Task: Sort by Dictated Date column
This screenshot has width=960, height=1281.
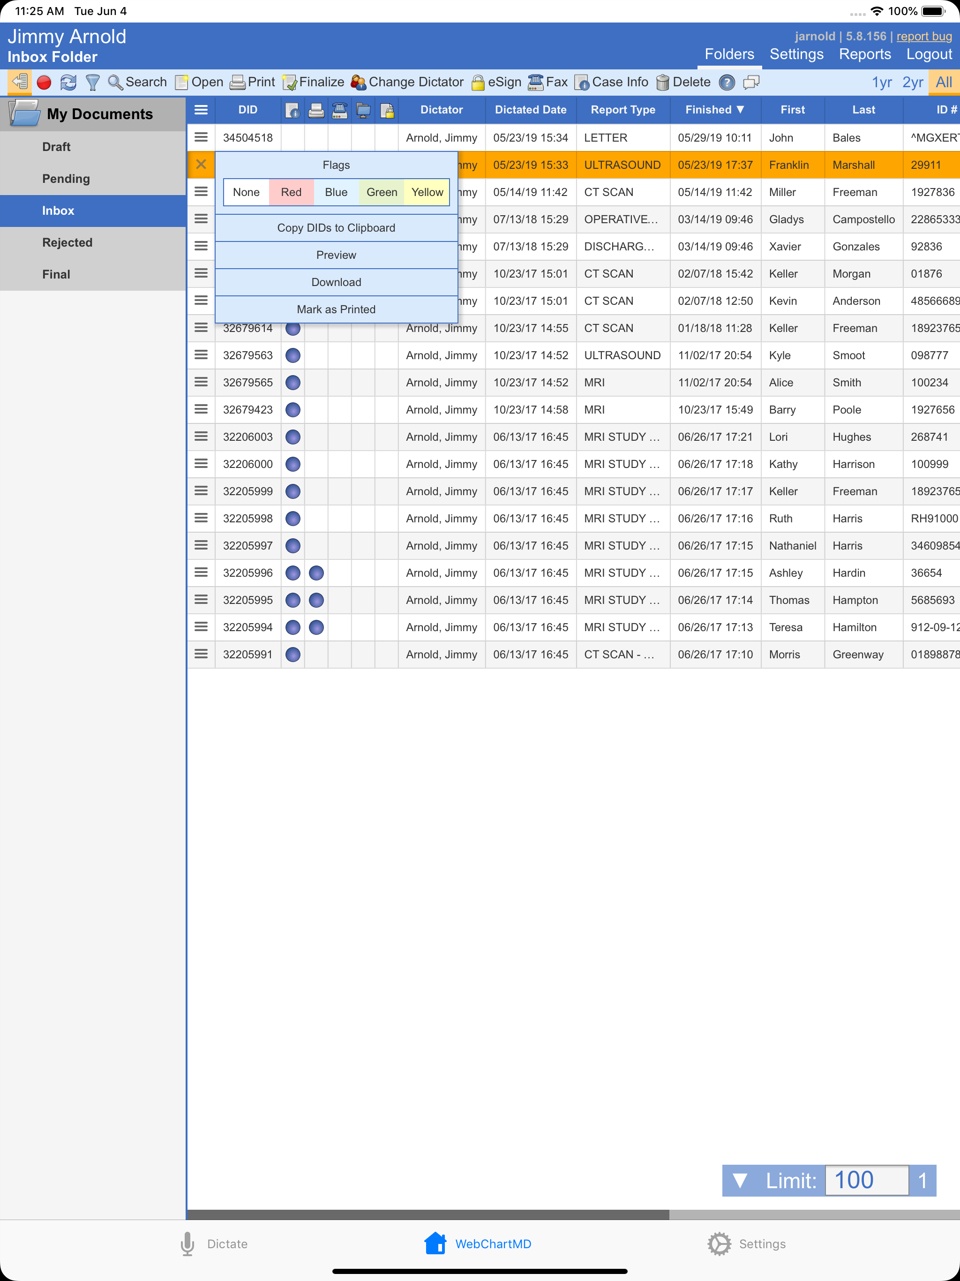Action: point(530,110)
